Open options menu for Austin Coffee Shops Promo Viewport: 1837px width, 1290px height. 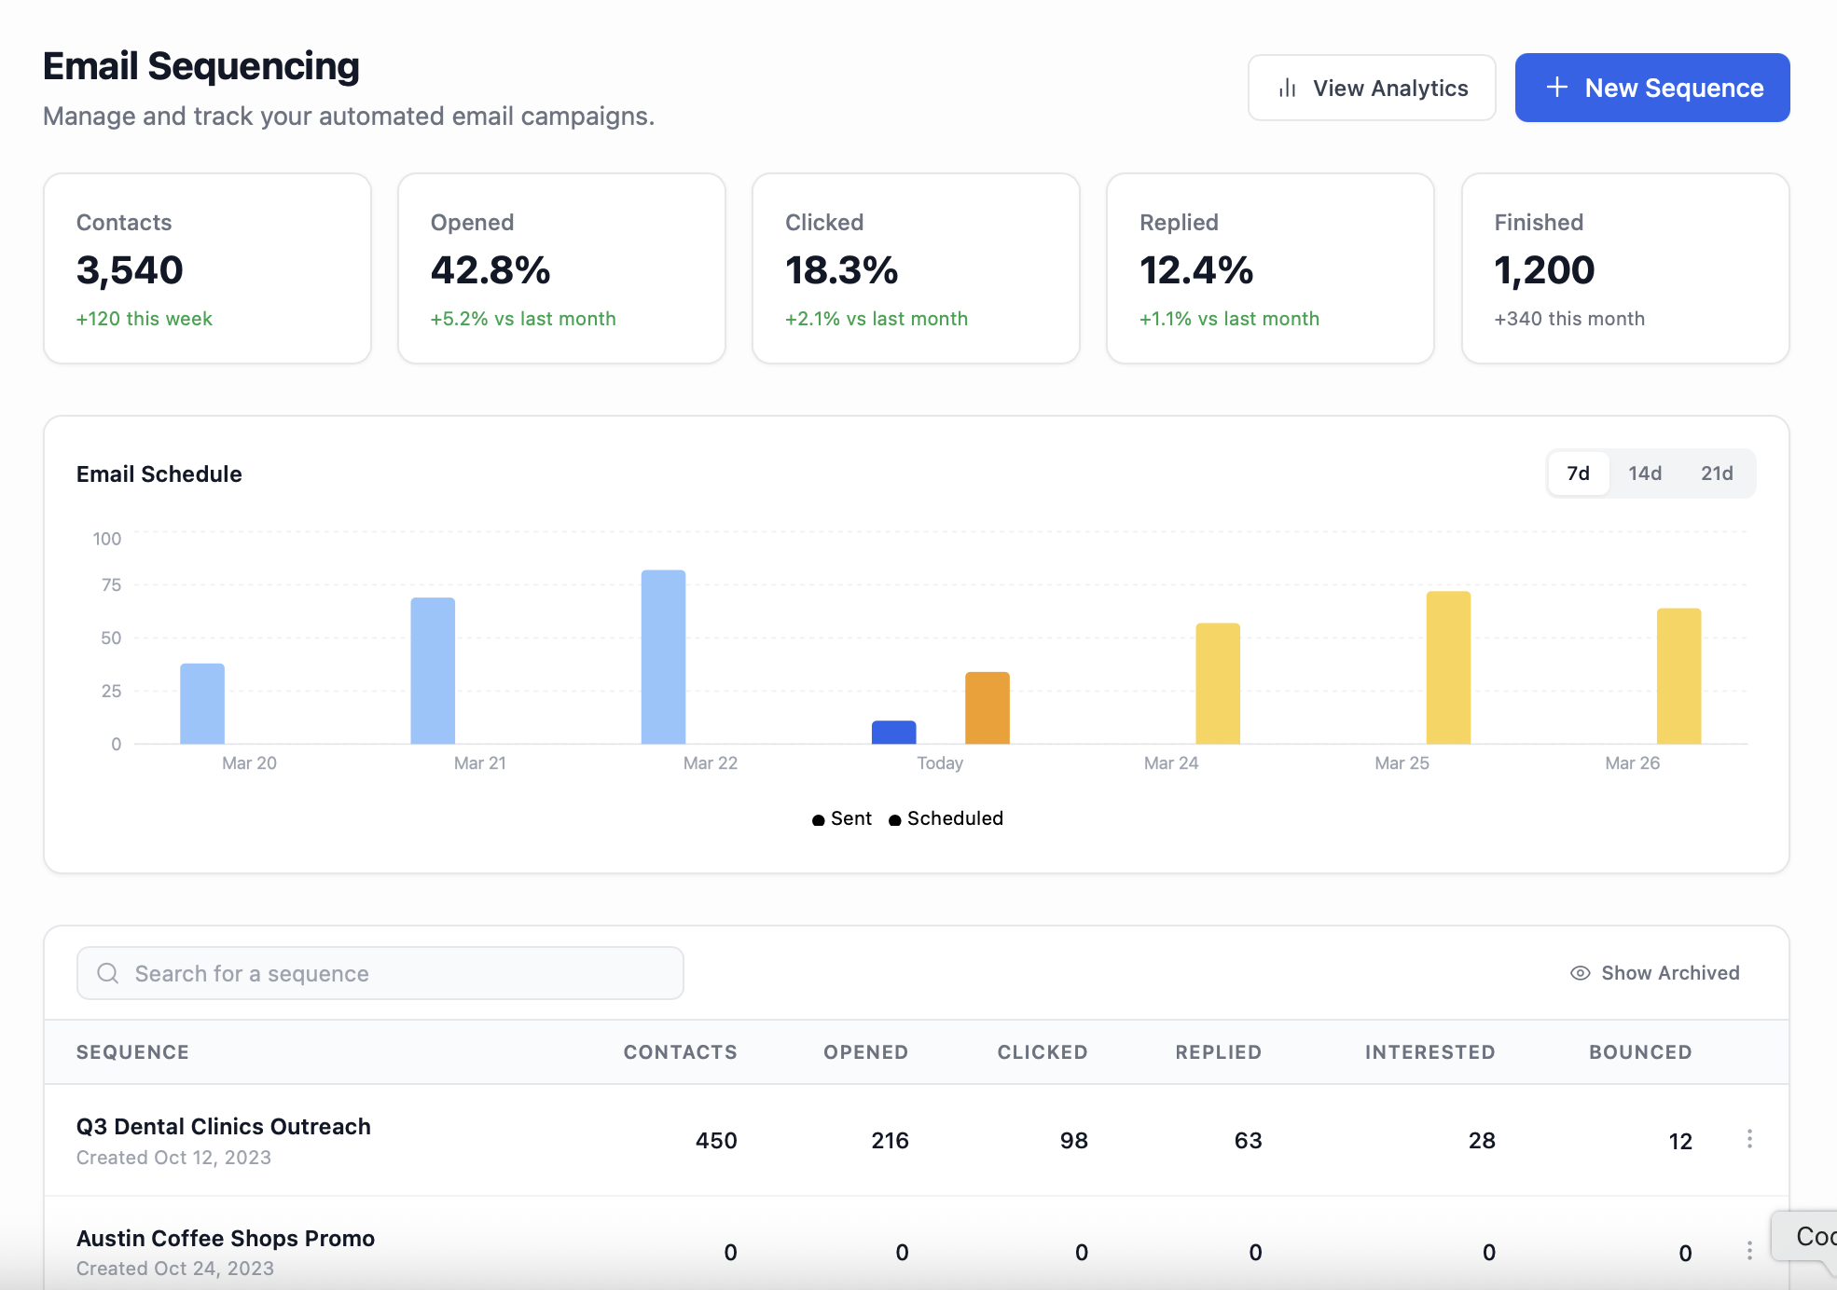point(1749,1251)
